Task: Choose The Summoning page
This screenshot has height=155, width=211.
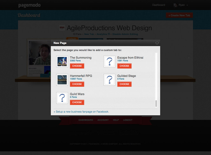Action: (77, 66)
